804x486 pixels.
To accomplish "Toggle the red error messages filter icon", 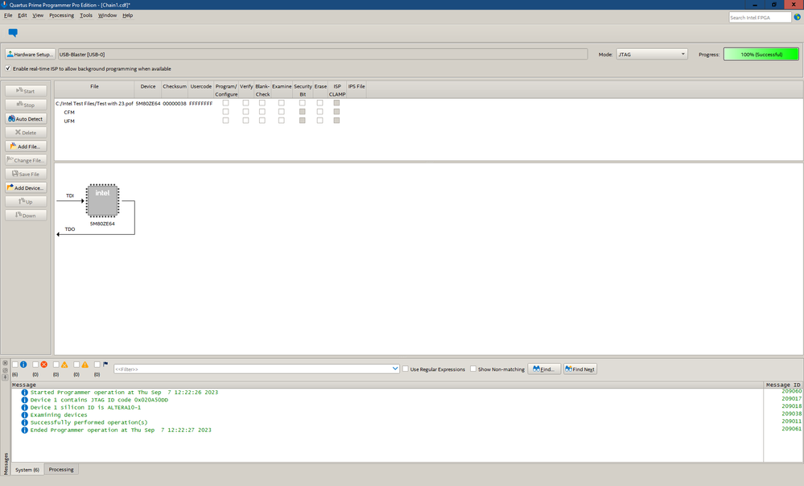I will click(44, 365).
